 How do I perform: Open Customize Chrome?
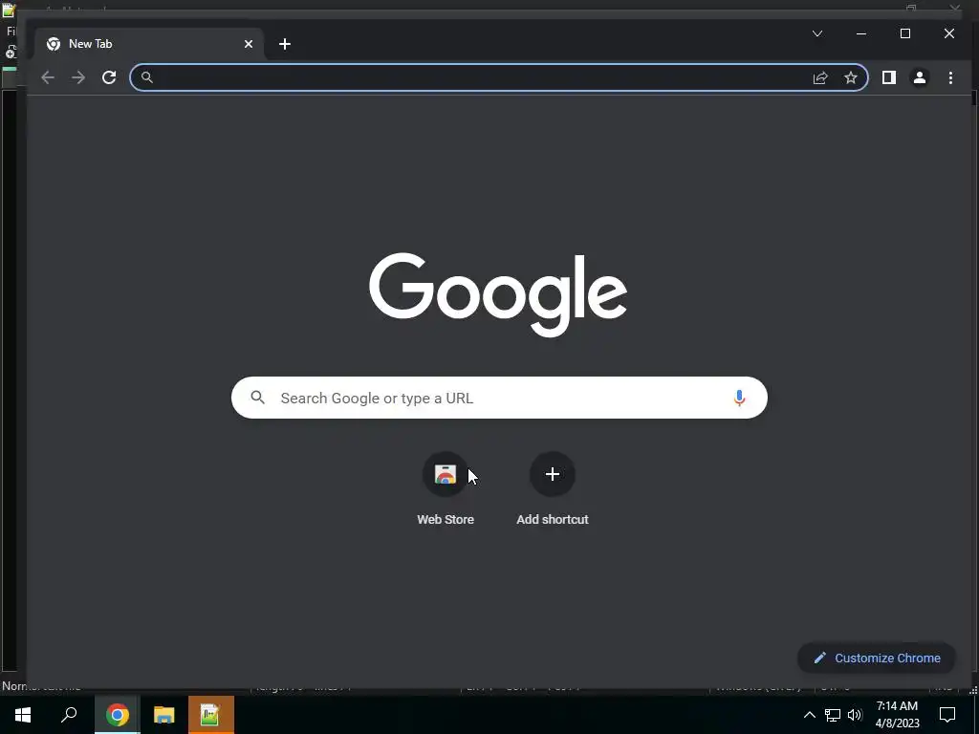[877, 658]
